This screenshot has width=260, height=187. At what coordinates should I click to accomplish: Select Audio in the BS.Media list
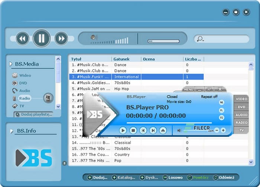point(25,91)
